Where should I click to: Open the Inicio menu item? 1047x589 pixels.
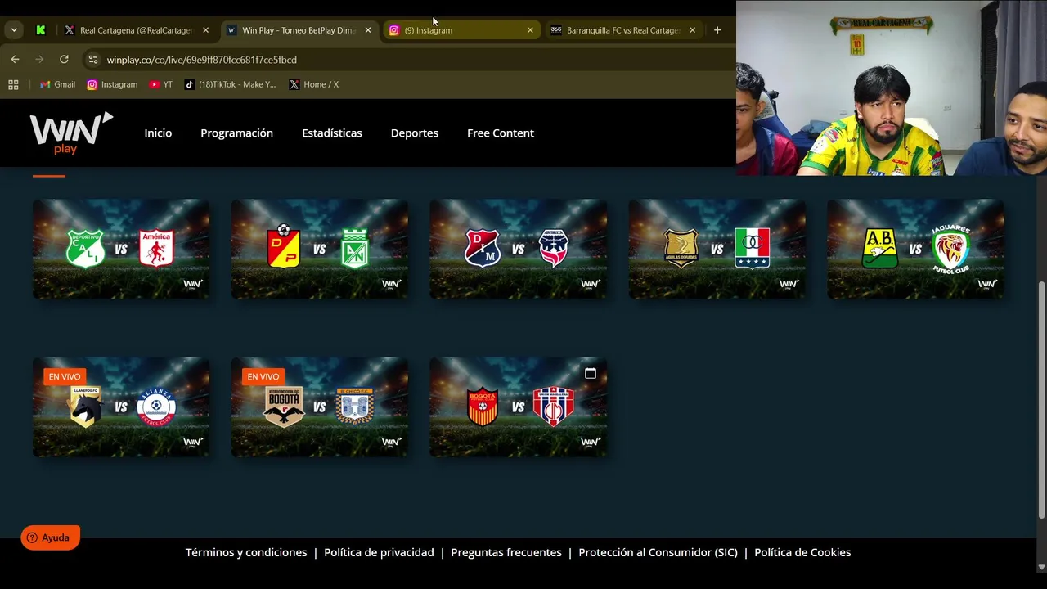[158, 133]
